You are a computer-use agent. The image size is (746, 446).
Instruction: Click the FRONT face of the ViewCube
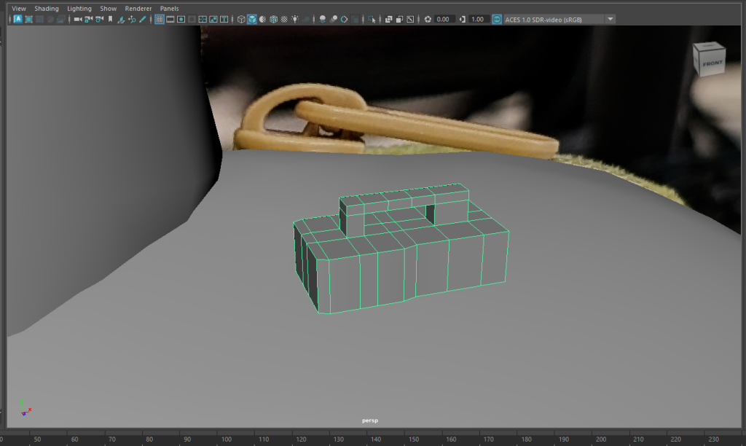click(x=711, y=63)
